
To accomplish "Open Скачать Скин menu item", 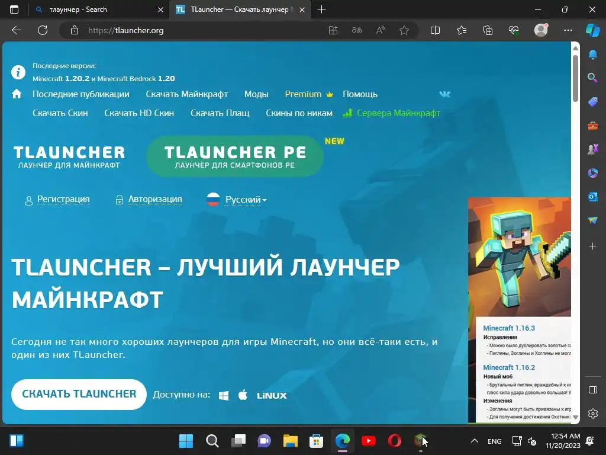I will click(x=60, y=113).
